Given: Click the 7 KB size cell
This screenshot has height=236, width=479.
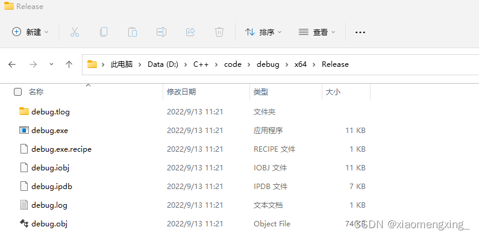Looking at the screenshot, I should pyautogui.click(x=357, y=187).
